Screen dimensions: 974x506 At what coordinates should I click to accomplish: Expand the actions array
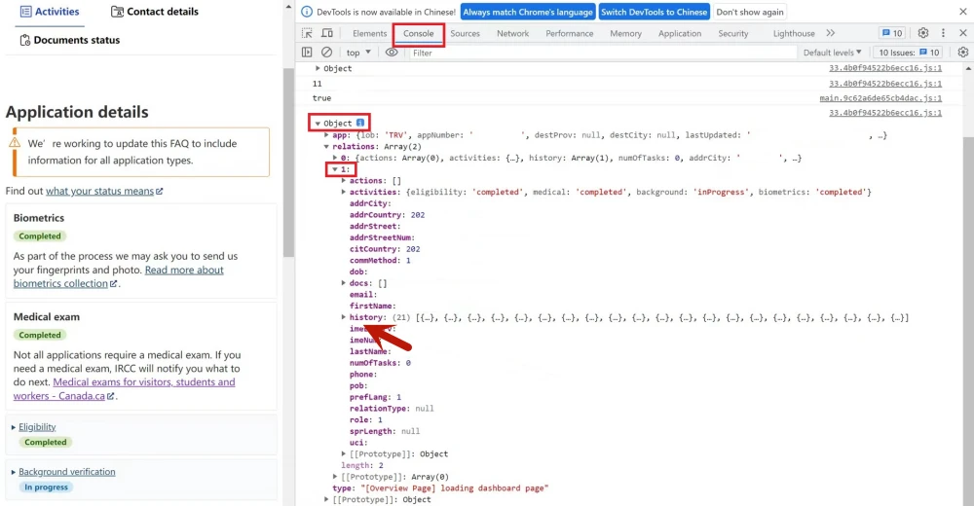(344, 181)
